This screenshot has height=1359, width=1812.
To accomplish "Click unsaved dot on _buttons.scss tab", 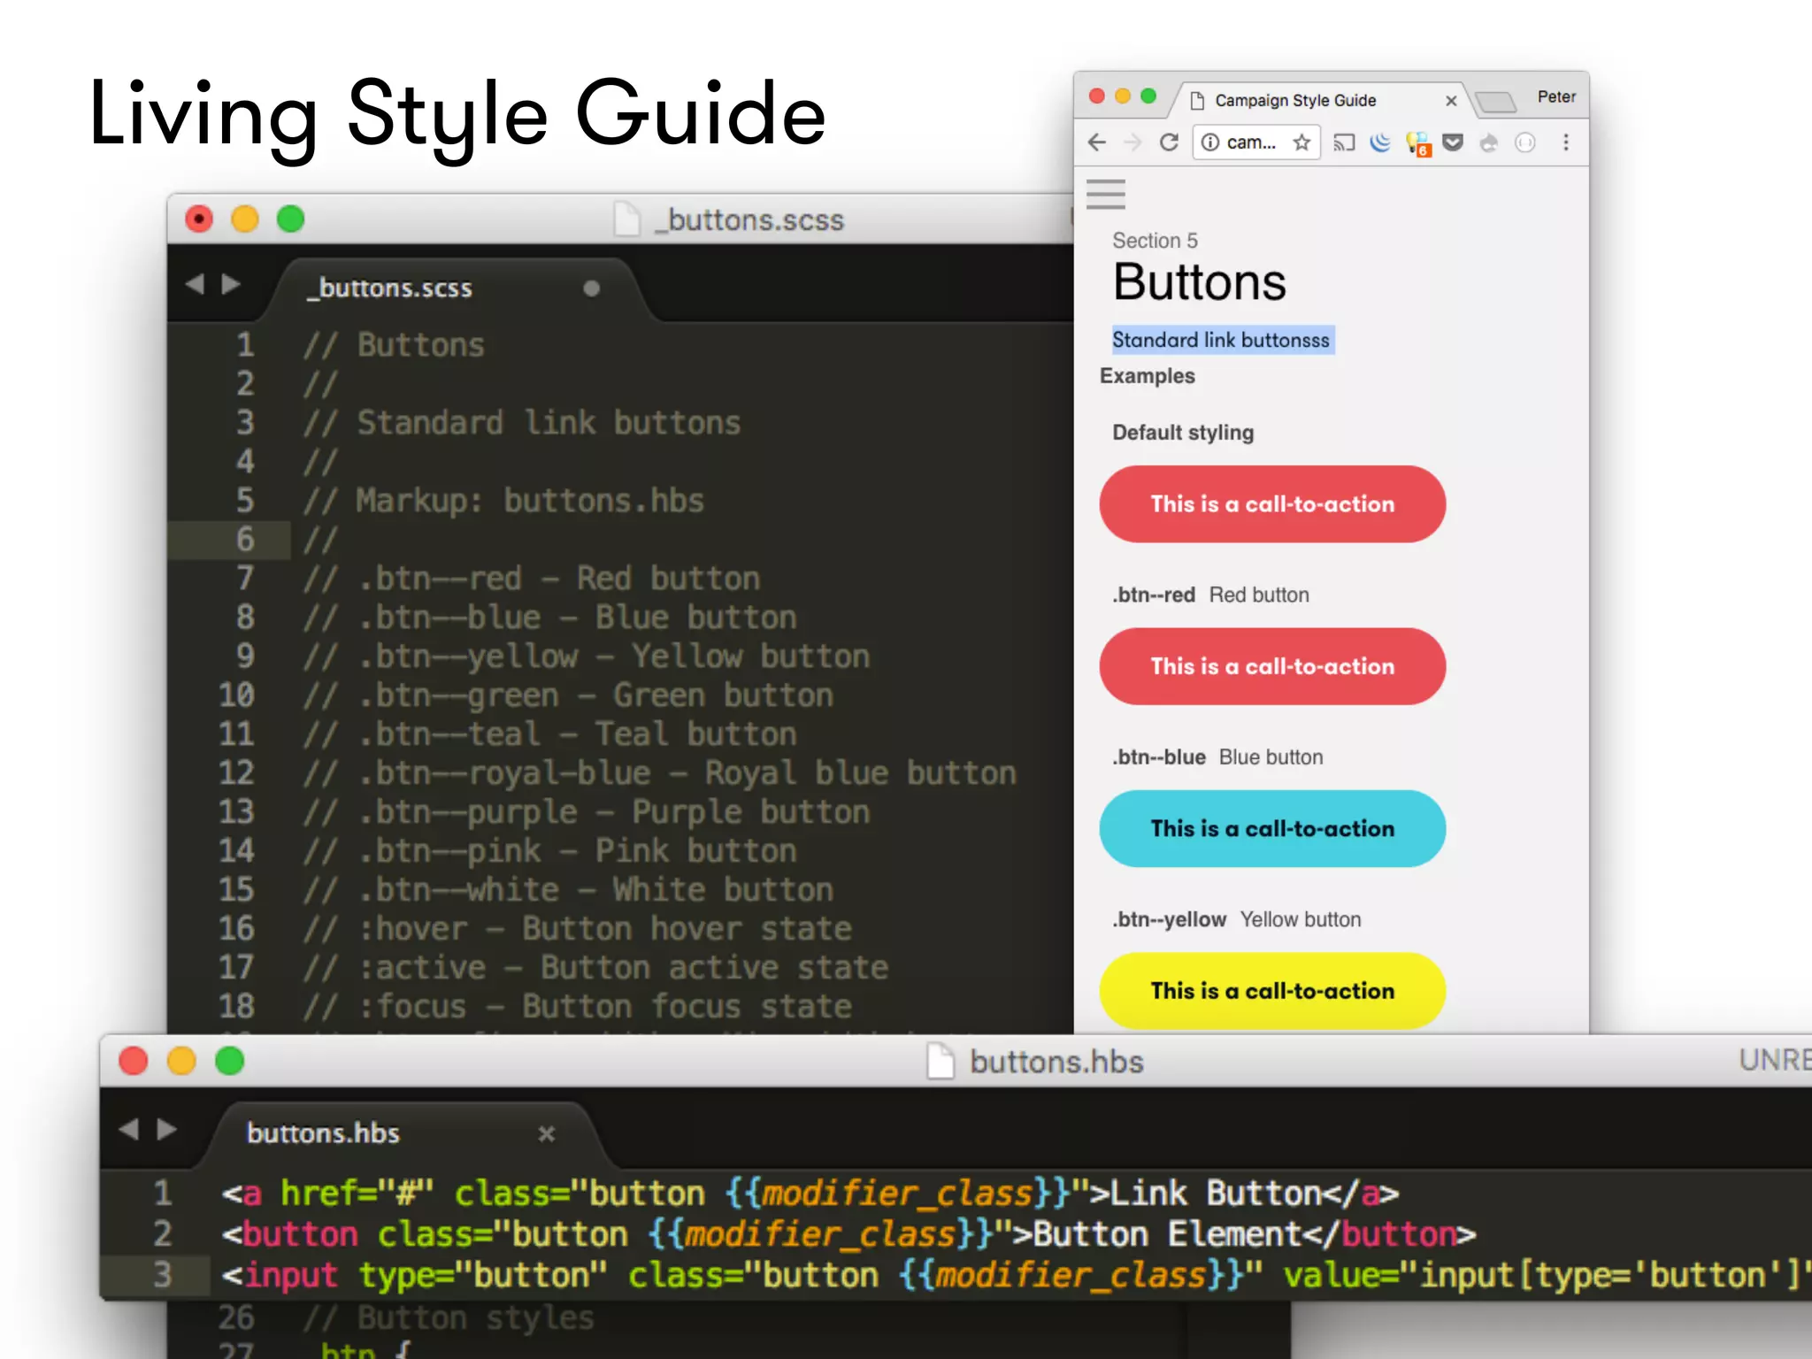I will click(x=592, y=288).
